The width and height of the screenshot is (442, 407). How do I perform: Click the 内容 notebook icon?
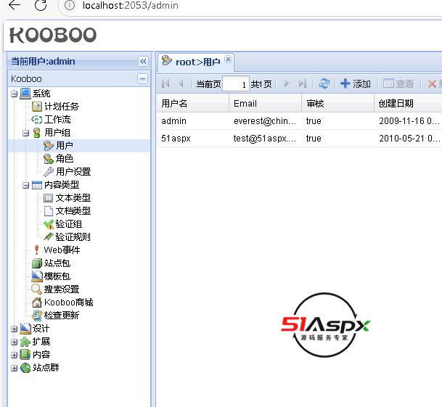coord(25,355)
